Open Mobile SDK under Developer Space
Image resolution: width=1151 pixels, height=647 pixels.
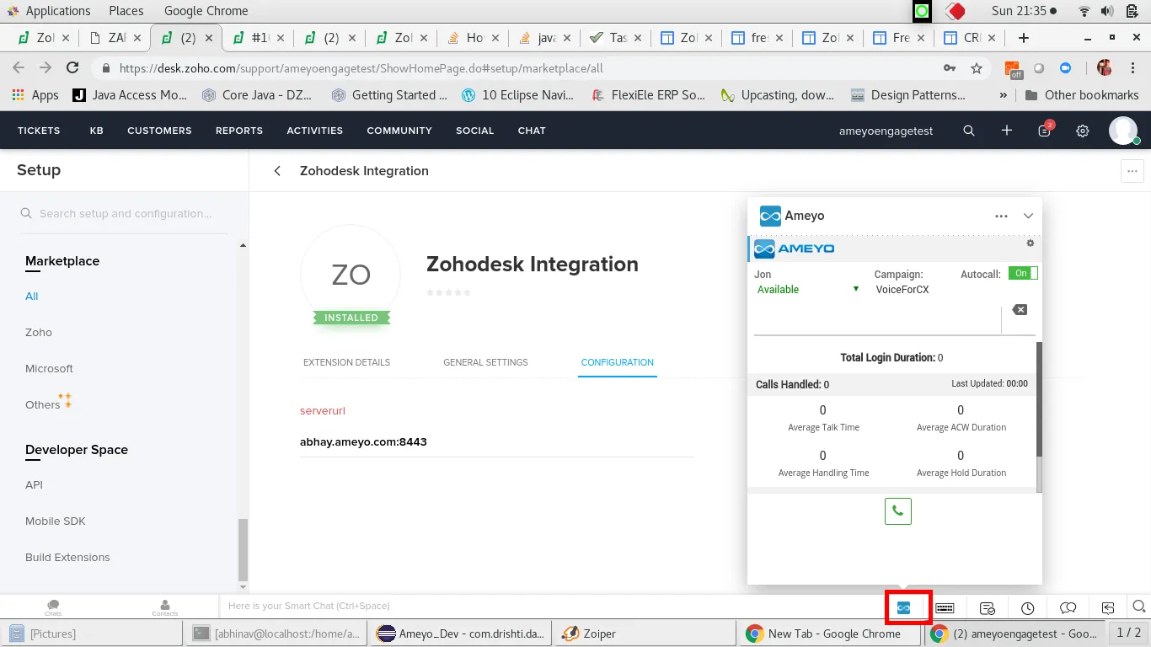(x=56, y=521)
